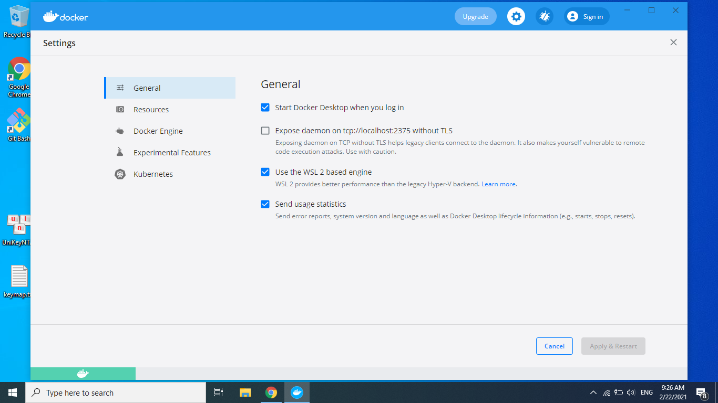
Task: Click the "Settings" panel title
Action: (x=59, y=43)
